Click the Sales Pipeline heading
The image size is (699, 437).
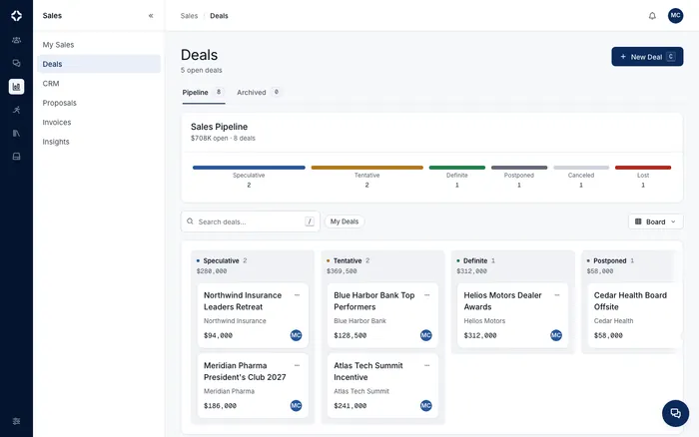click(219, 127)
